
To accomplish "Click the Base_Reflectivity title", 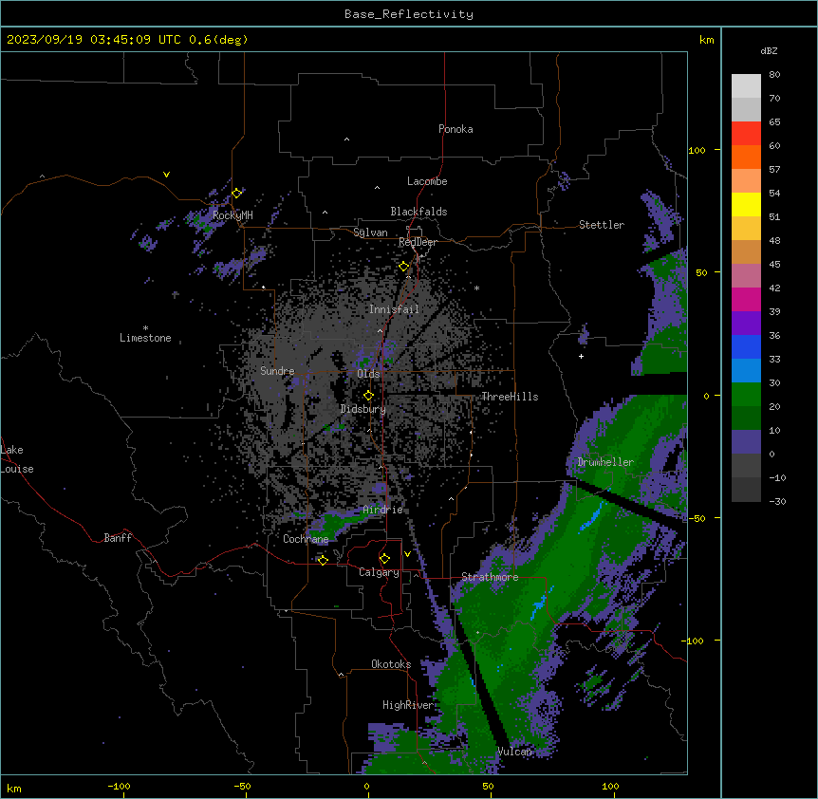I will (x=409, y=14).
